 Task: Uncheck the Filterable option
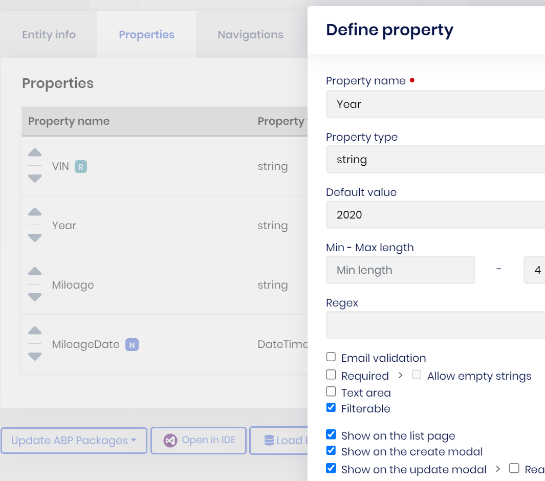click(331, 408)
